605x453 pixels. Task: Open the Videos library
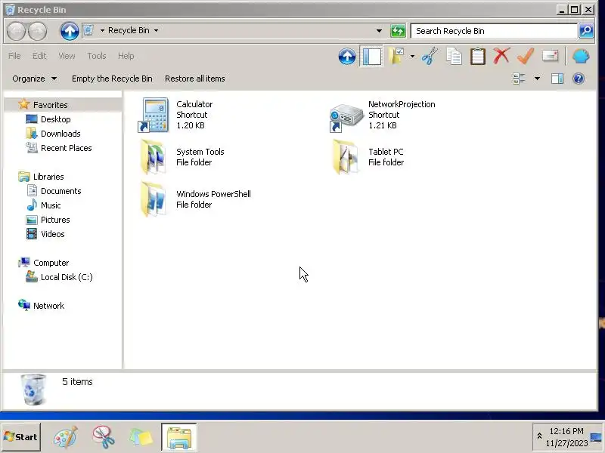coord(52,234)
